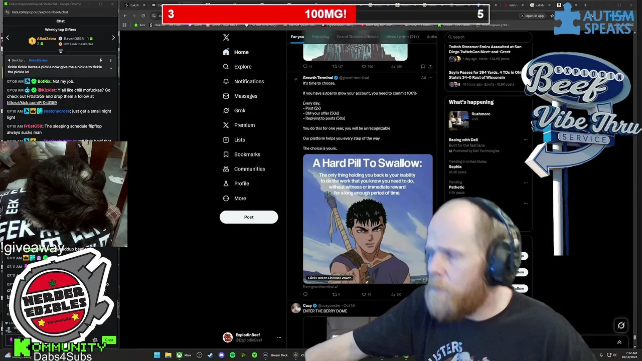Open Growth Terminal ad options menu
The width and height of the screenshot is (642, 361).
coord(430,78)
